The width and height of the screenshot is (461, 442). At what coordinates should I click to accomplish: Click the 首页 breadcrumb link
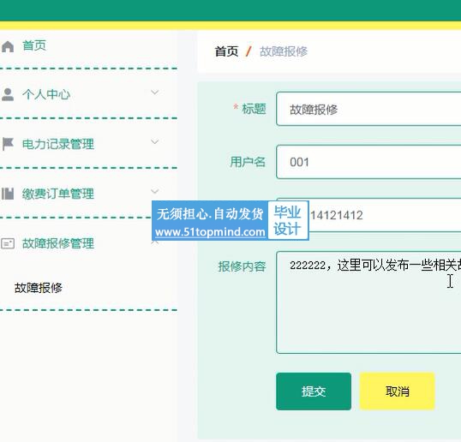pyautogui.click(x=226, y=51)
